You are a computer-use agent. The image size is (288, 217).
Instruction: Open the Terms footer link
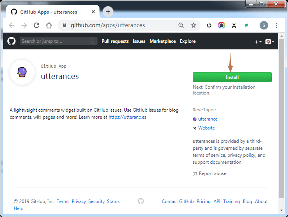click(x=63, y=201)
